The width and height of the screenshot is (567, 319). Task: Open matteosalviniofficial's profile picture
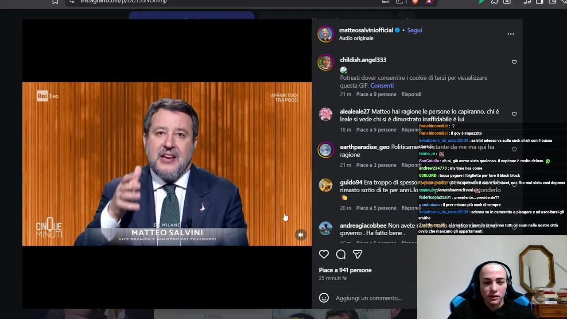point(326,34)
